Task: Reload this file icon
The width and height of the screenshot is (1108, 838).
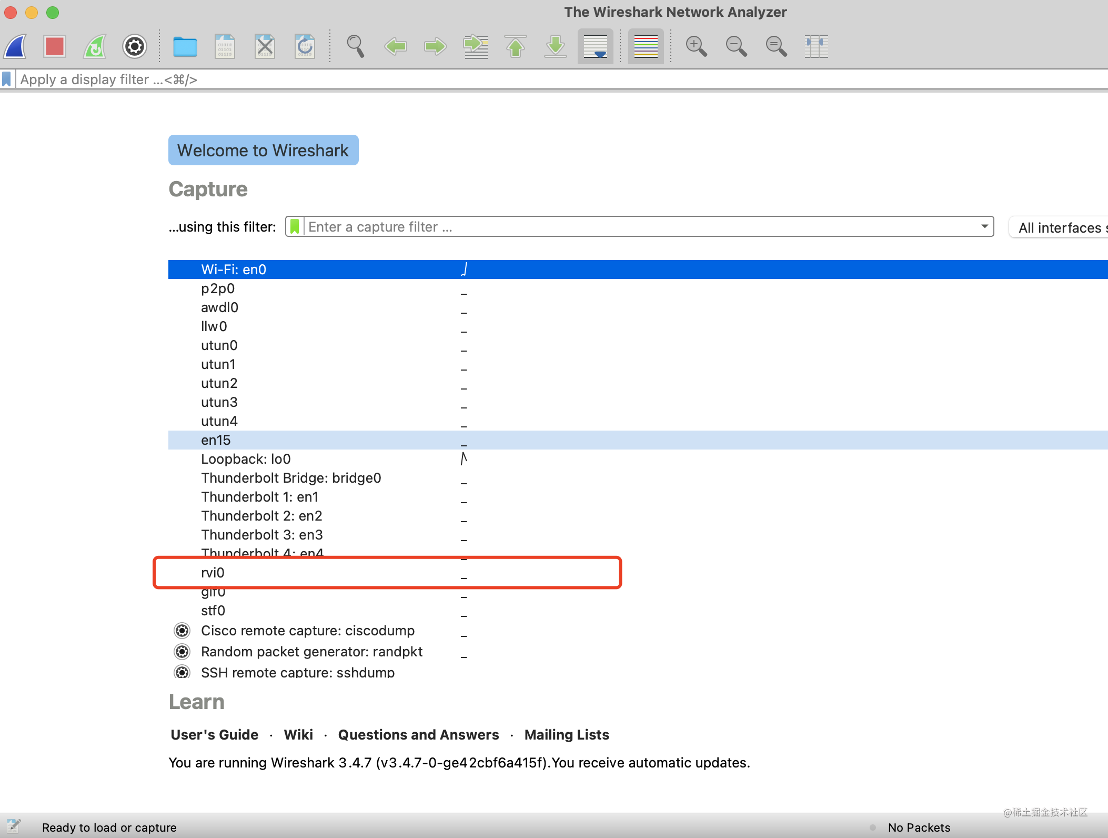Action: 305,46
